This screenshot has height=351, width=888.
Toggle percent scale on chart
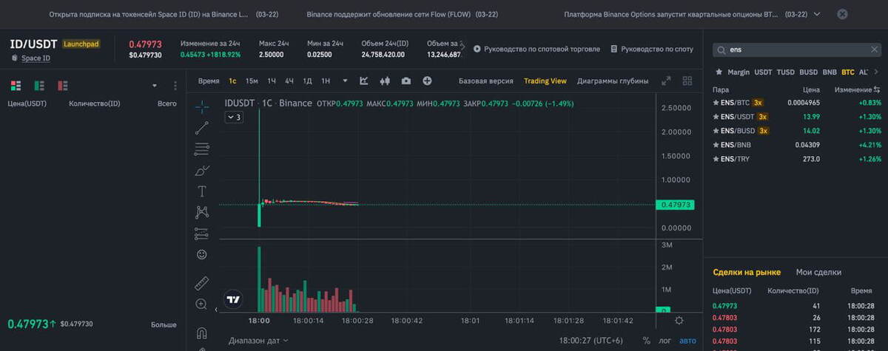pyautogui.click(x=647, y=341)
